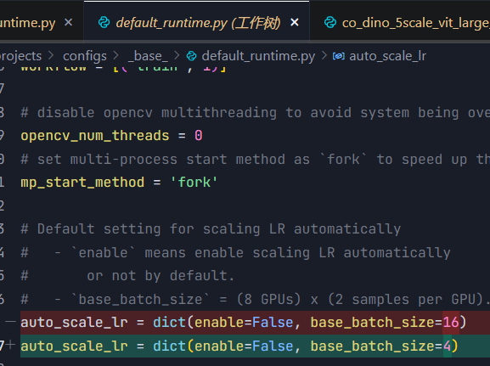
Task: Click variable symbol icon before auto_scale_lr
Action: pos(339,56)
